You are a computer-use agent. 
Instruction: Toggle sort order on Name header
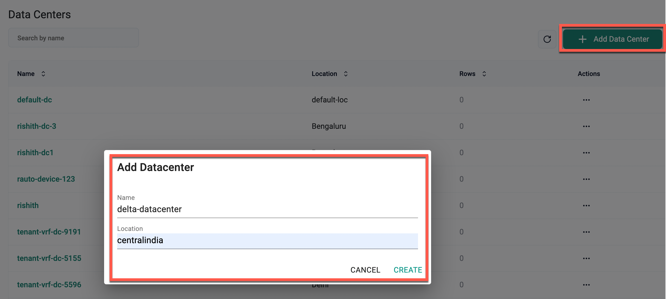tap(43, 74)
